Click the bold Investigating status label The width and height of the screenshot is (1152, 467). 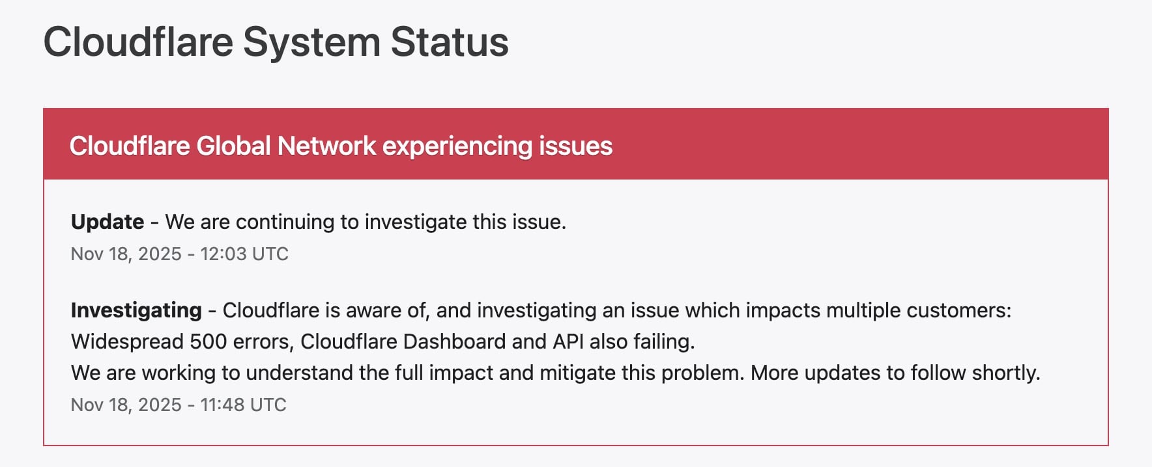tap(136, 310)
